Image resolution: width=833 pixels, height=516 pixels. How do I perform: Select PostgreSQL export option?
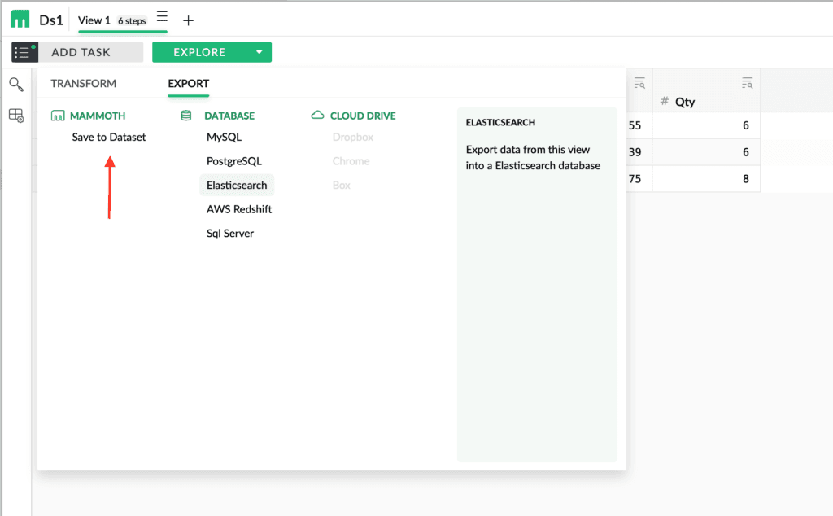coord(234,161)
